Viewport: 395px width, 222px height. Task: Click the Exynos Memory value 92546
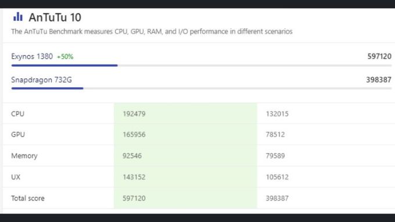pos(132,156)
